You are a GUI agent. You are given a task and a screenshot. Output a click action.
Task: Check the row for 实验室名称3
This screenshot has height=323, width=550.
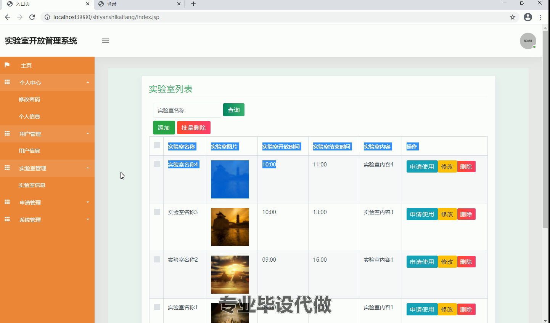[x=157, y=212]
